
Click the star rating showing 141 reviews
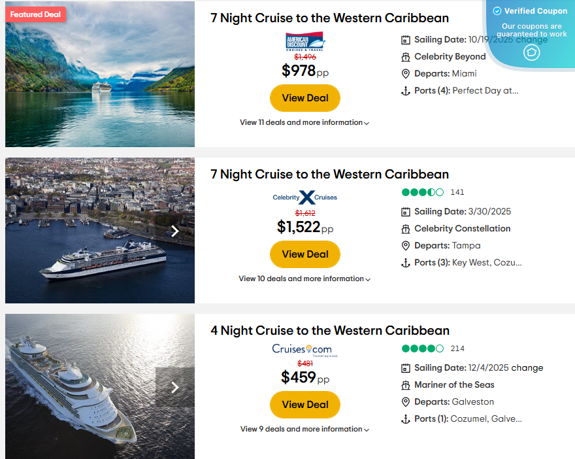point(423,192)
